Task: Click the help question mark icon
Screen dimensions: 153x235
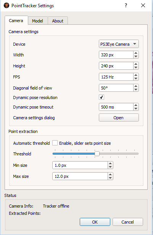Action: (x=126, y=6)
